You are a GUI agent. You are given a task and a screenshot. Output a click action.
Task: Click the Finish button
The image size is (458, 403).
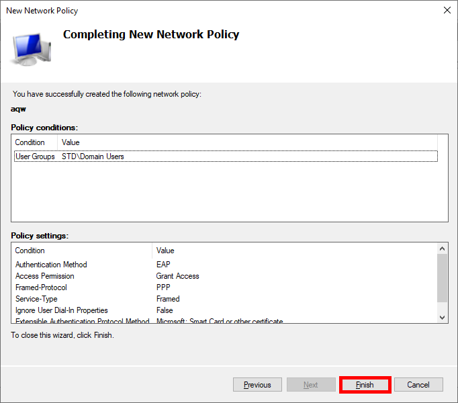click(365, 385)
